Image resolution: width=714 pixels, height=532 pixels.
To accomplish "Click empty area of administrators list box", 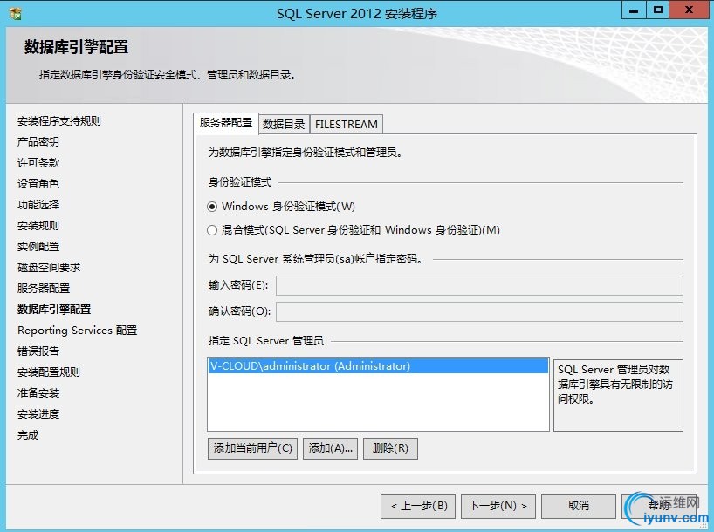I will [378, 403].
